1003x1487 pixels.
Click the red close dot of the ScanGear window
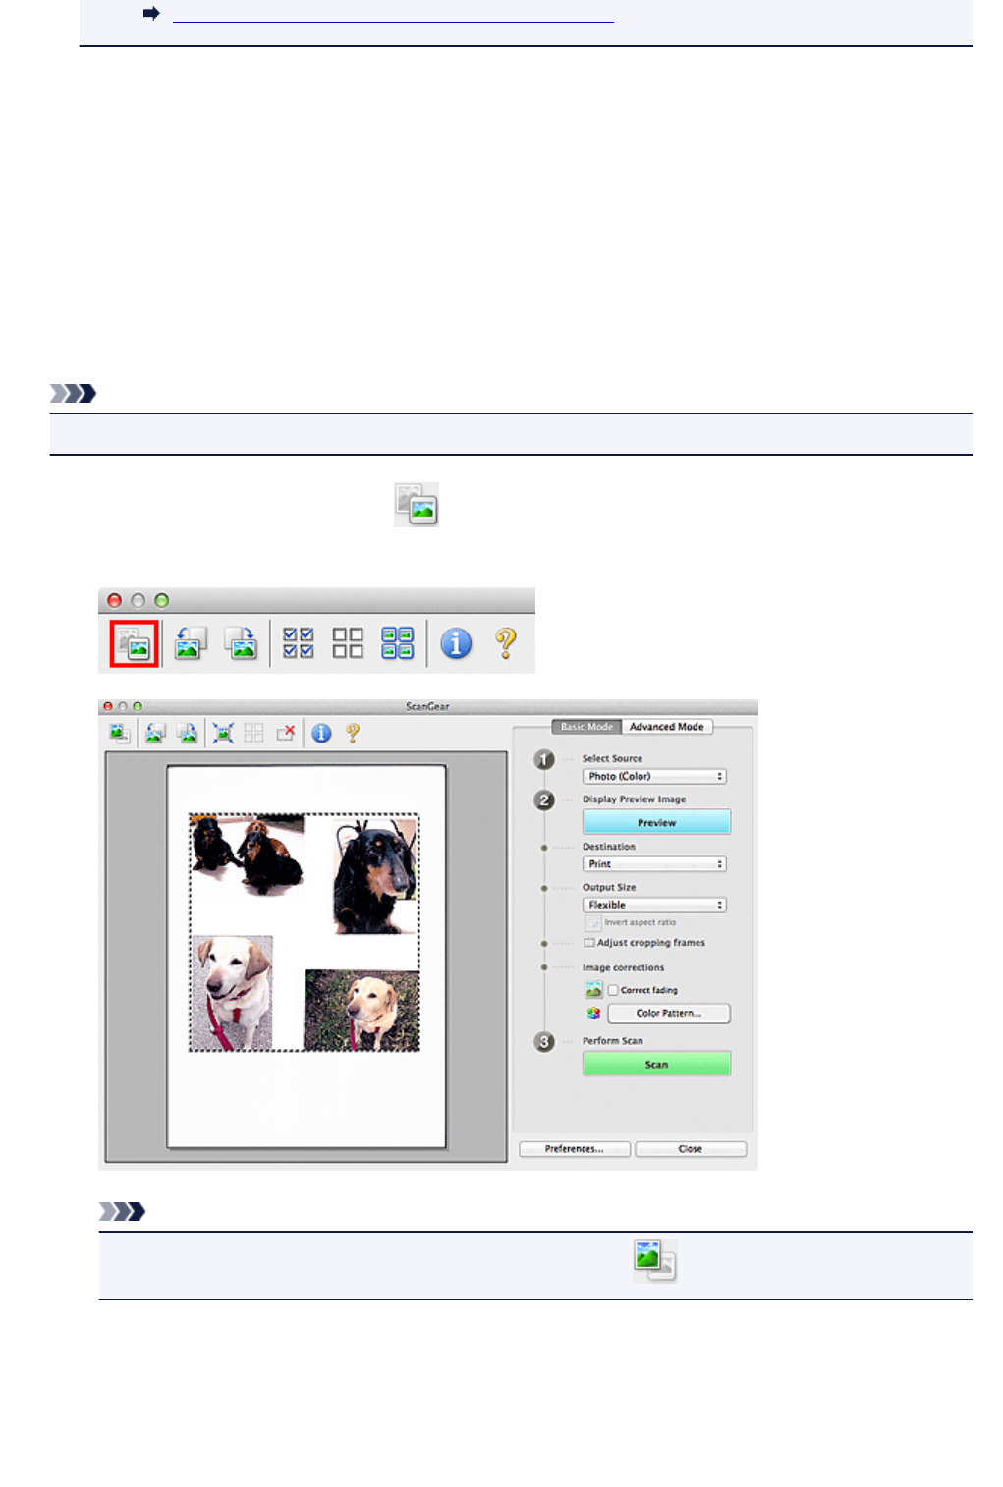coord(108,706)
